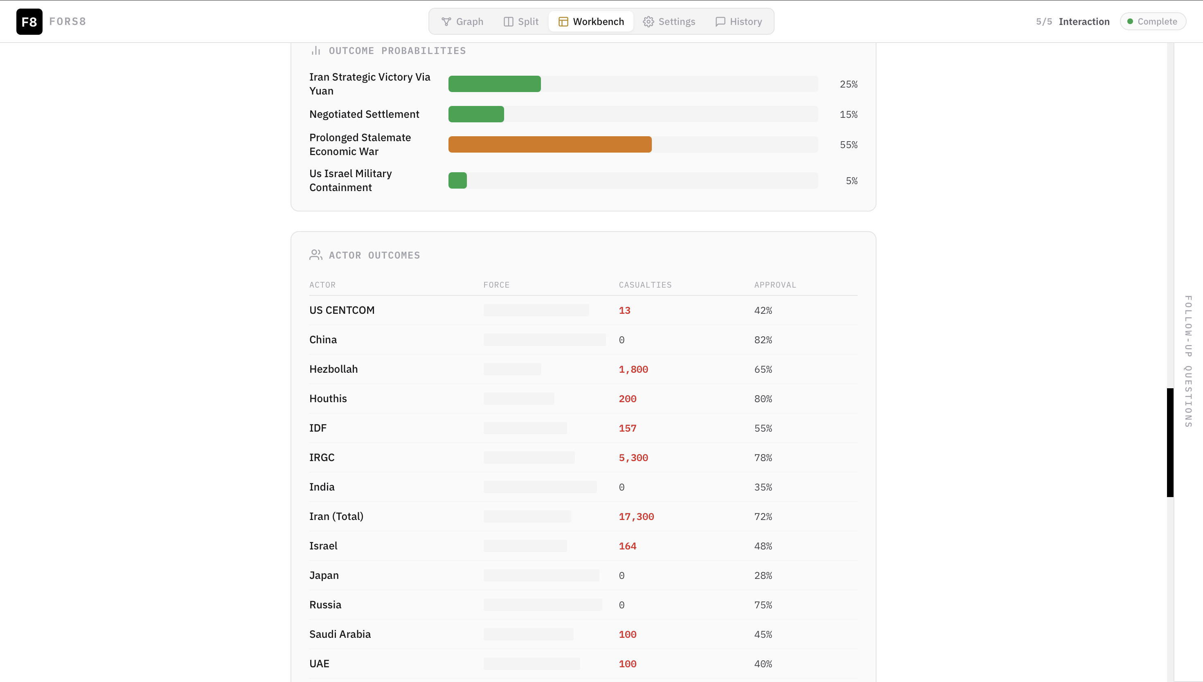This screenshot has width=1203, height=682.
Task: Click the Japan approval value 28%
Action: [x=763, y=576]
